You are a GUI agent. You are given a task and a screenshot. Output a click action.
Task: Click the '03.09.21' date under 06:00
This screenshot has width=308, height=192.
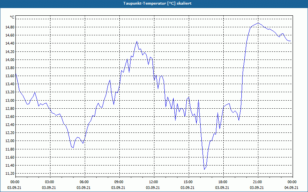[84, 187]
